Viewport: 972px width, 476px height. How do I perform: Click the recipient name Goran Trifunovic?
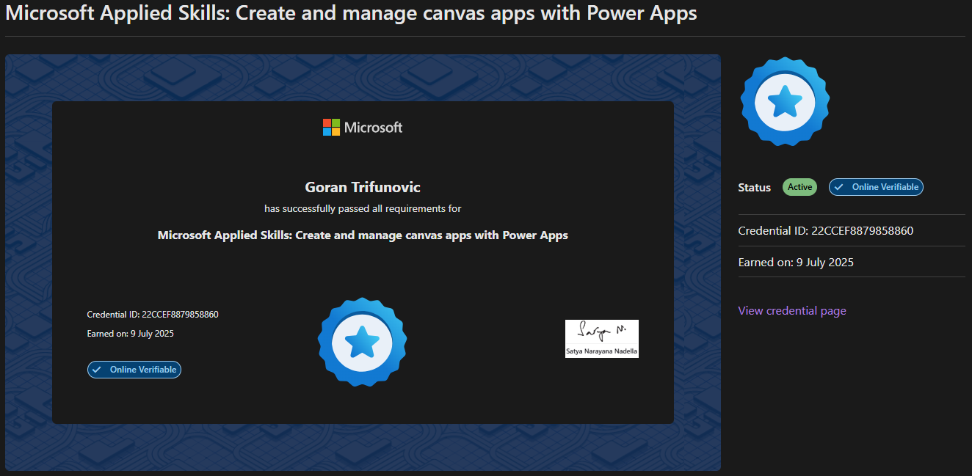[x=363, y=187]
